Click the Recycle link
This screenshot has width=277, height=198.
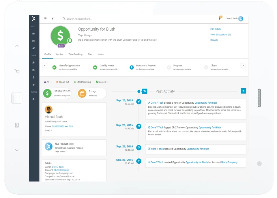(214, 40)
